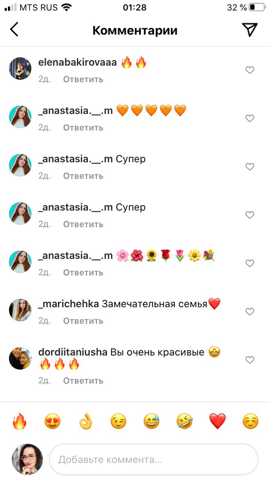Open the dordiitaniusha username profile link
Screen dimensions: 270x481
point(73,352)
